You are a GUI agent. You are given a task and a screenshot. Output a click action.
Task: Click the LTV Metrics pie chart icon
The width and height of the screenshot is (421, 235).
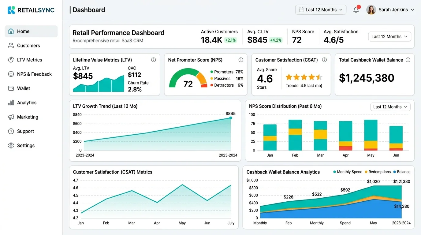click(x=11, y=60)
